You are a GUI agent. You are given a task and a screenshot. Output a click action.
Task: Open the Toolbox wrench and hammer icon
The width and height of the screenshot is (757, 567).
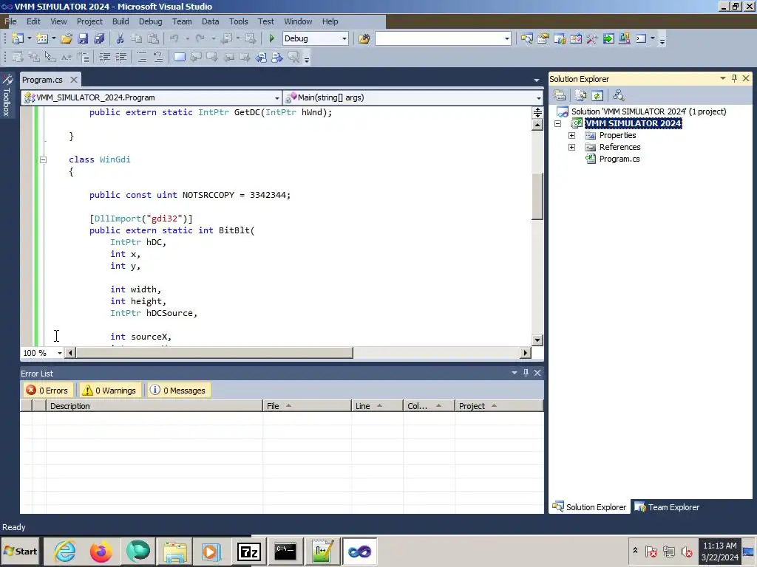coord(592,38)
